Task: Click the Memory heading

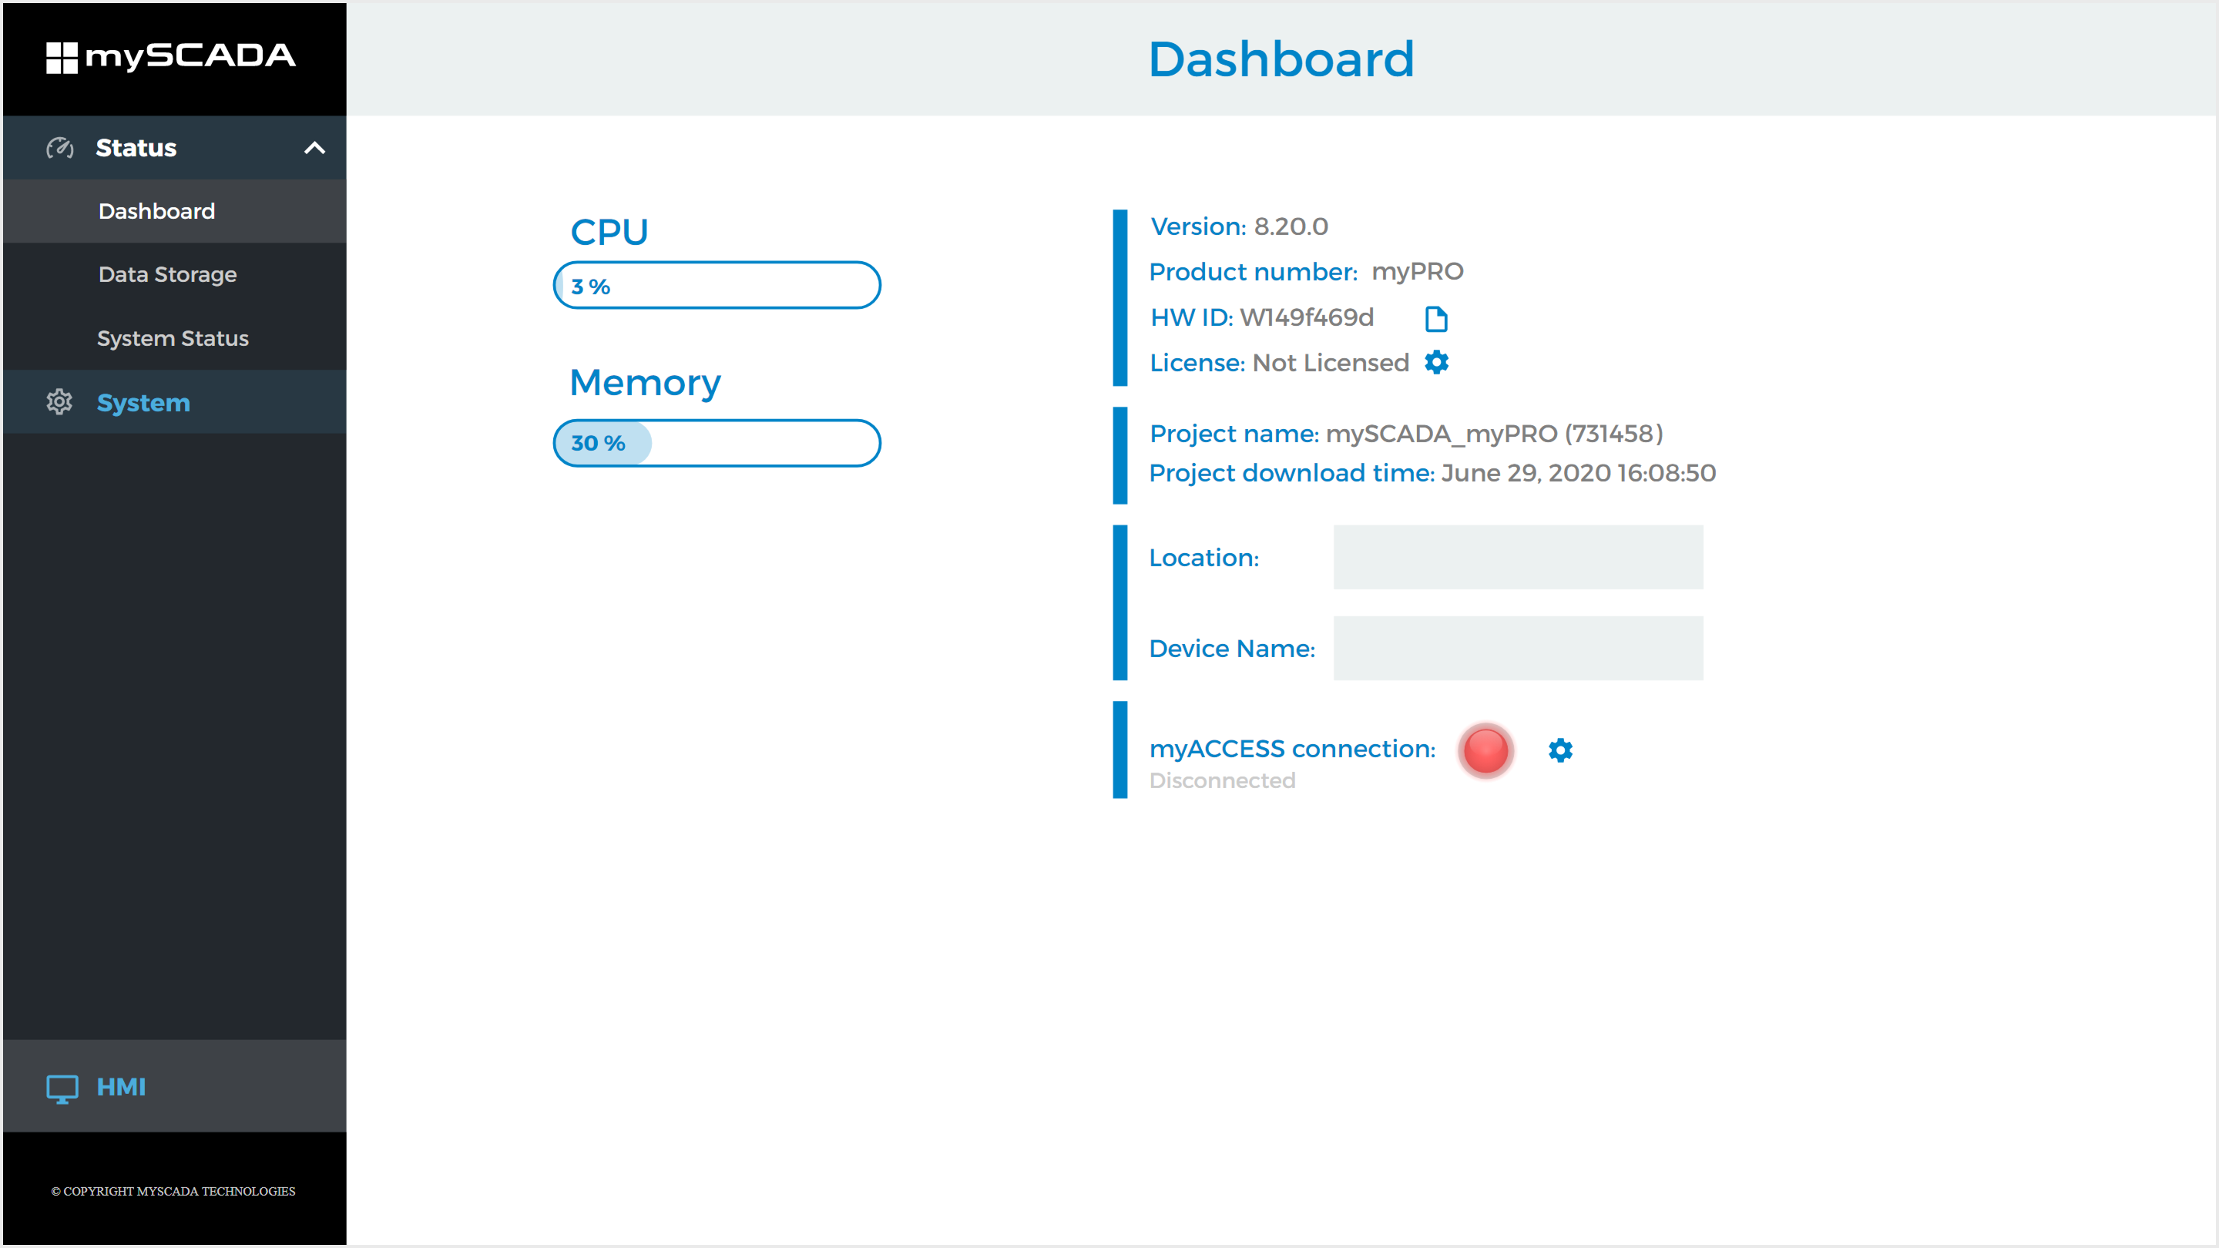Action: 644,384
